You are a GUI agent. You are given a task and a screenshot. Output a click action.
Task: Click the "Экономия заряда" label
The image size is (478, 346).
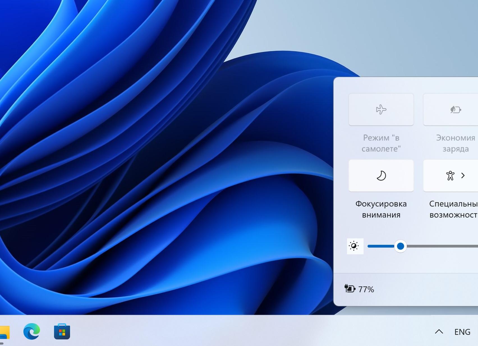456,143
